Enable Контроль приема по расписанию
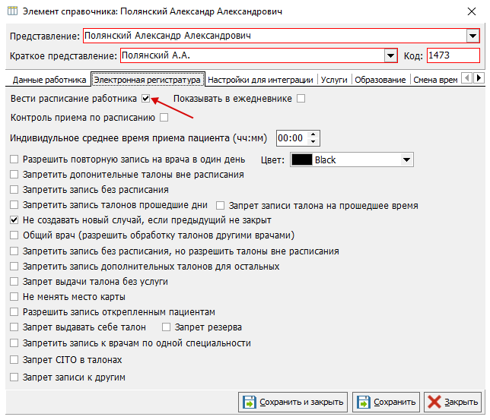The height and width of the screenshot is (420, 490). point(164,118)
